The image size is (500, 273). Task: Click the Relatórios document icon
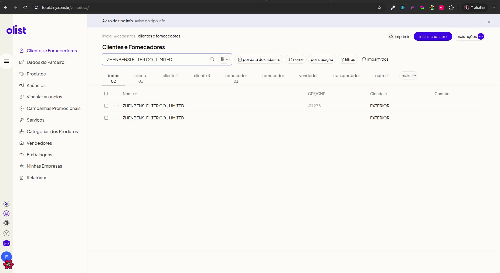click(22, 178)
